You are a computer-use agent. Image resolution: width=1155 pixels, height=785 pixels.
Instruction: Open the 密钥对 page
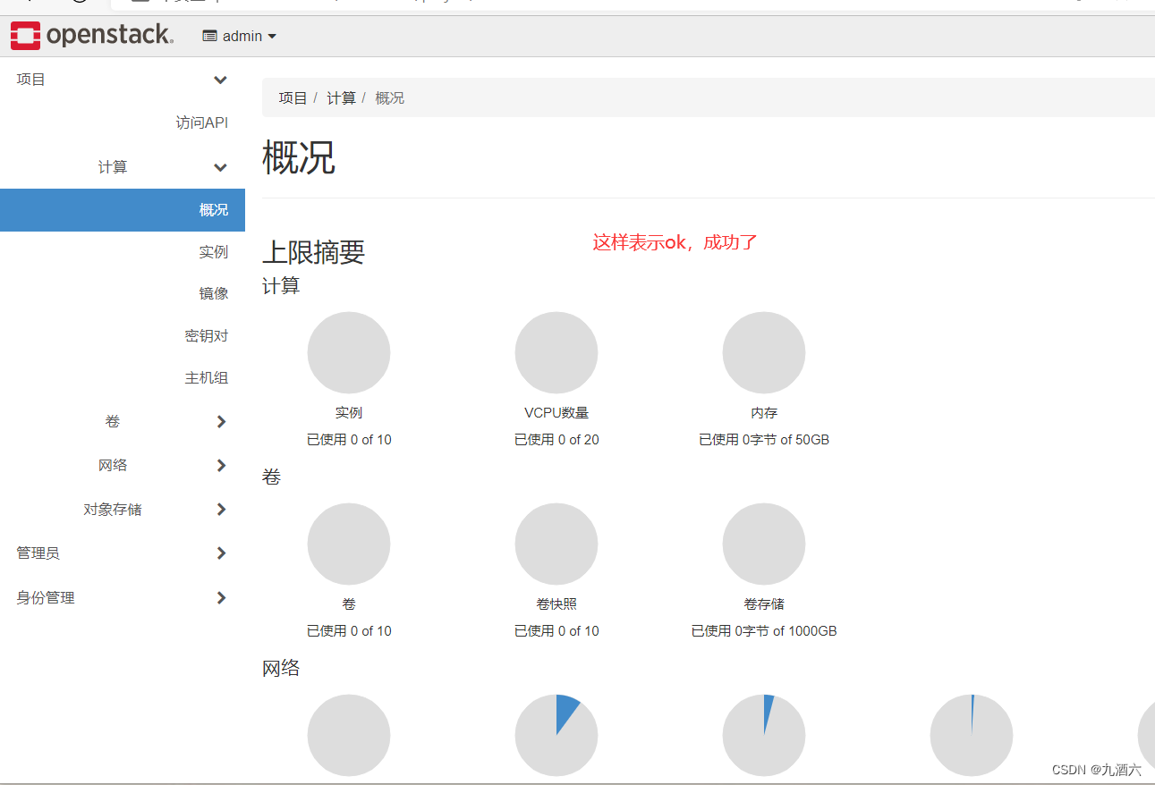point(207,335)
